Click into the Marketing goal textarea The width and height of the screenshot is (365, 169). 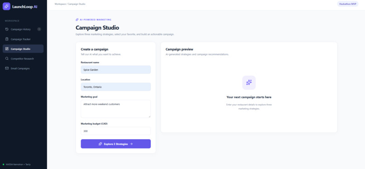pos(115,109)
